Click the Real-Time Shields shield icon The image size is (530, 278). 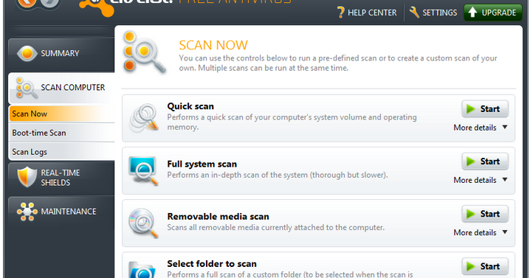(x=27, y=177)
